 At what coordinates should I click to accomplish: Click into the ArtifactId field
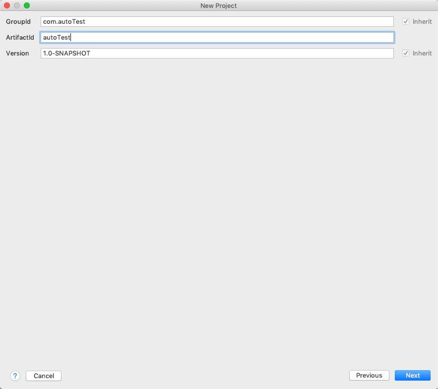coord(217,37)
